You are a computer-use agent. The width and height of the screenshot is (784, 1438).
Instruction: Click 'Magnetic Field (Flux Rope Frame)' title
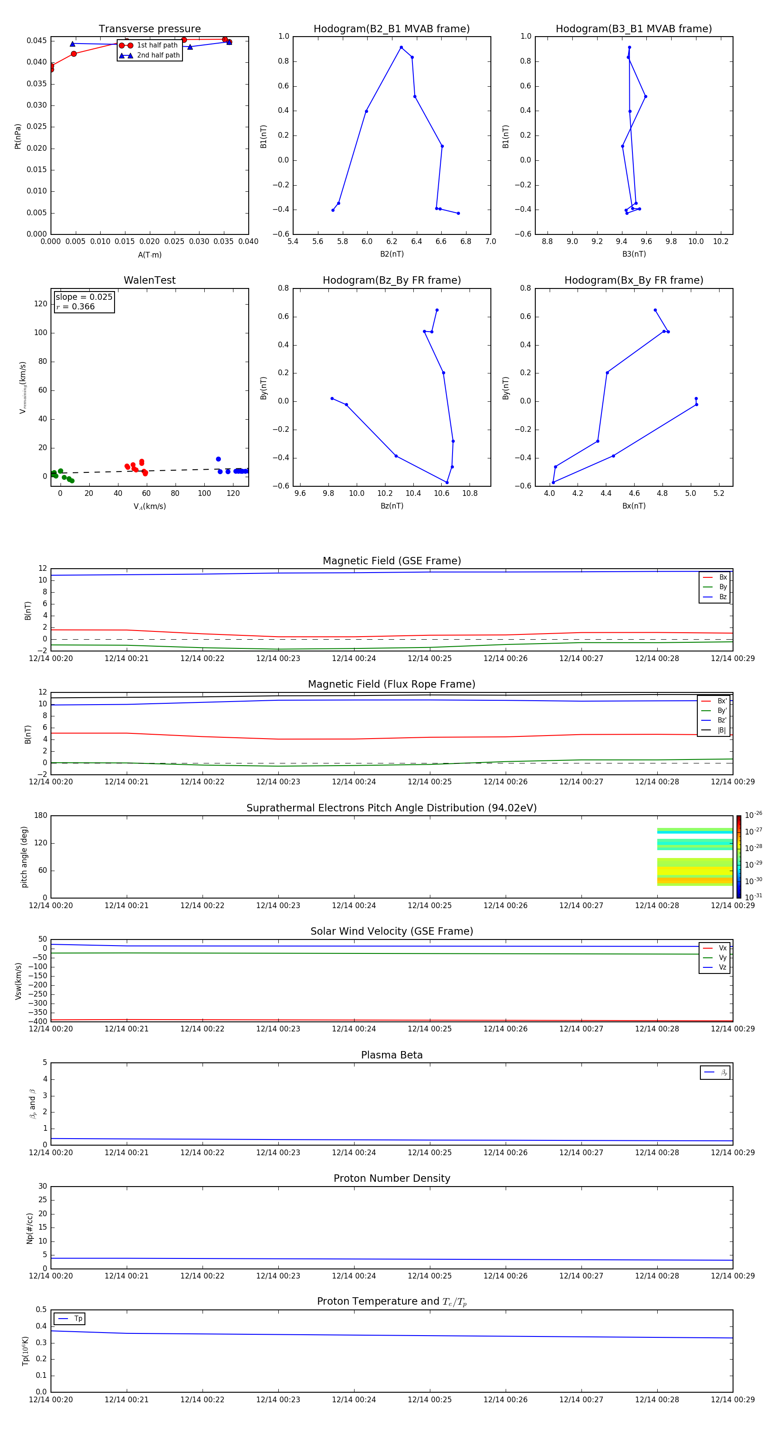pos(392,685)
